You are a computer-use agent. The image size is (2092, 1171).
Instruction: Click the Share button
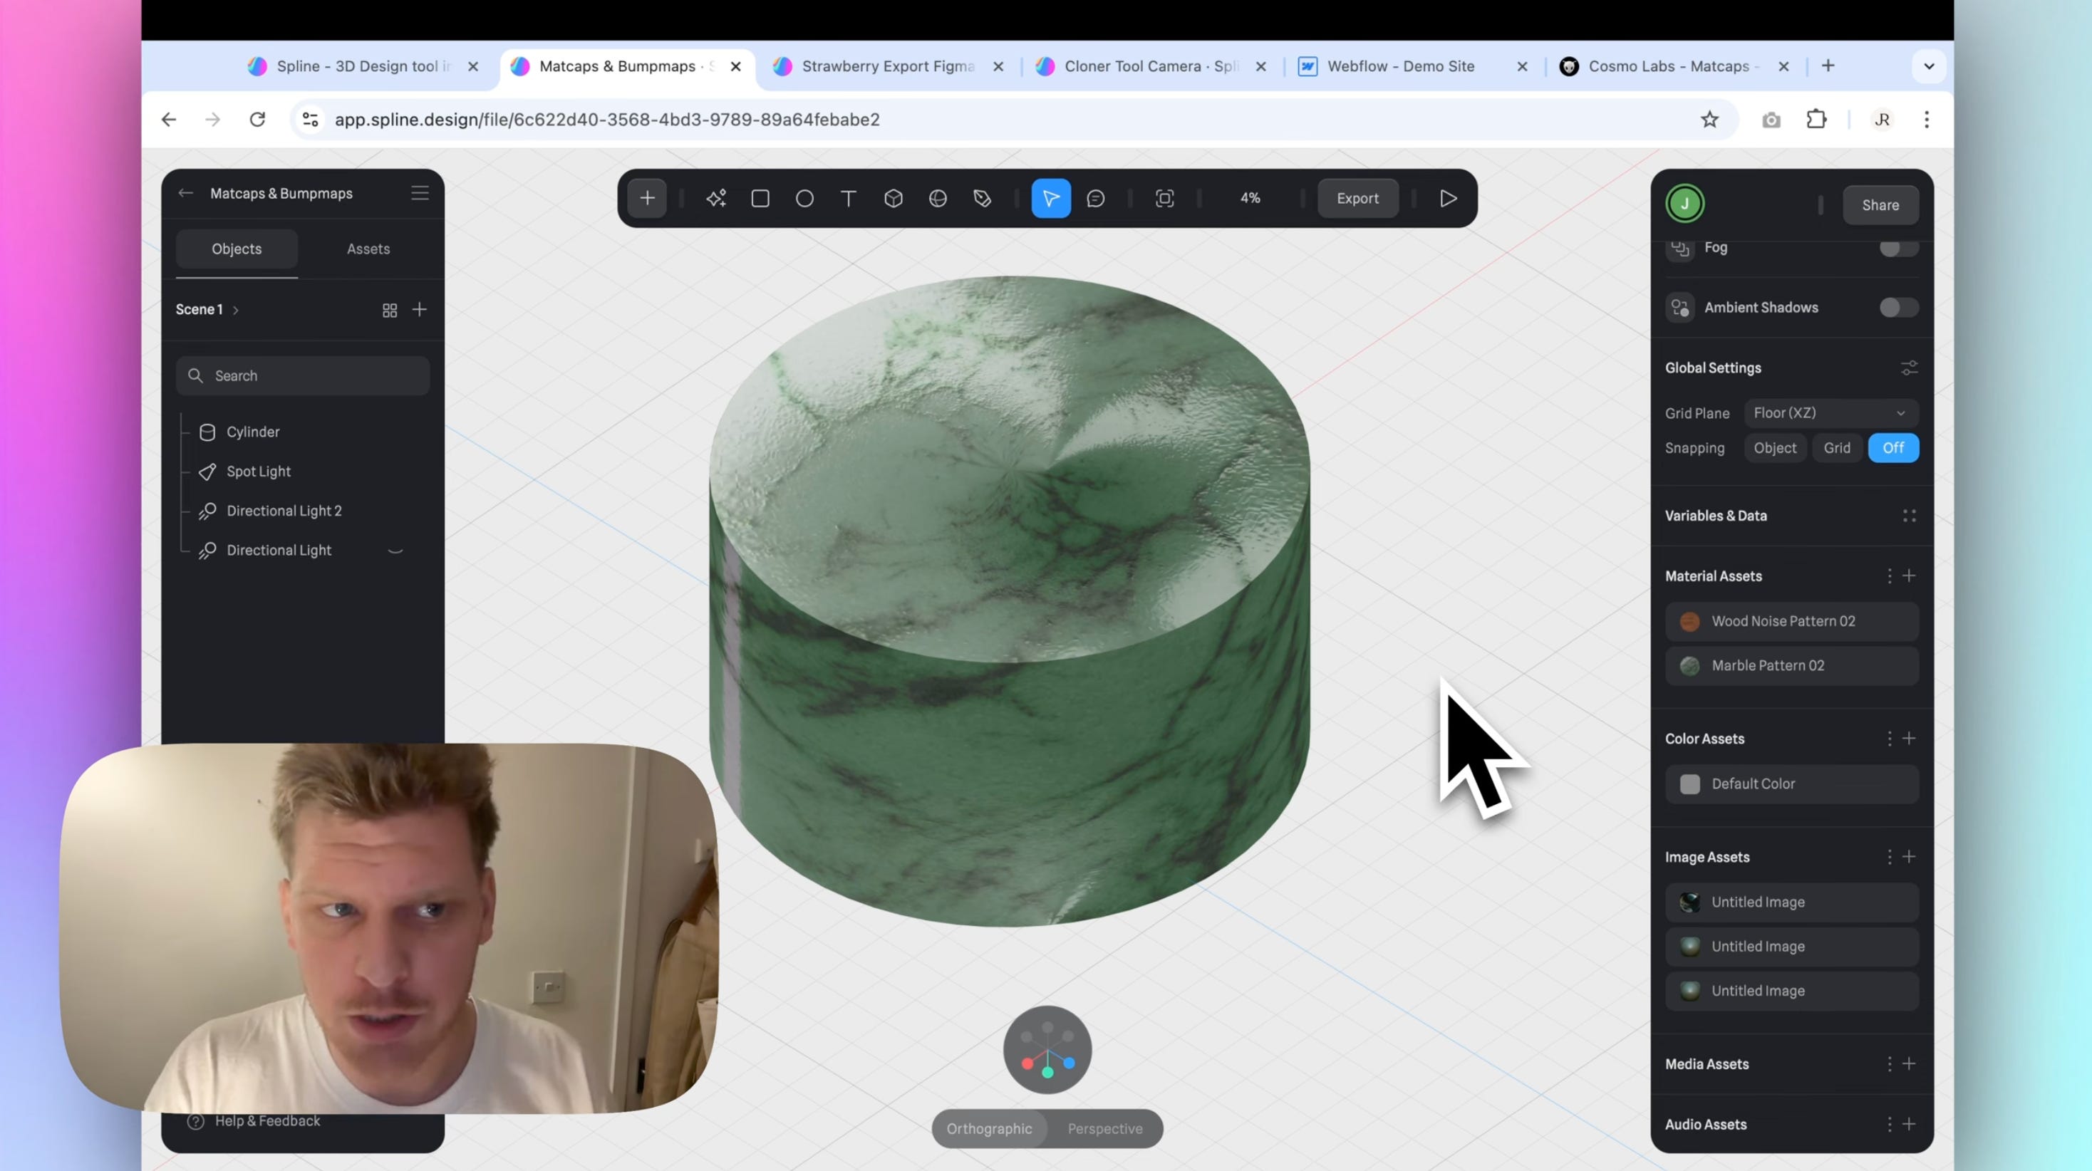click(x=1880, y=204)
